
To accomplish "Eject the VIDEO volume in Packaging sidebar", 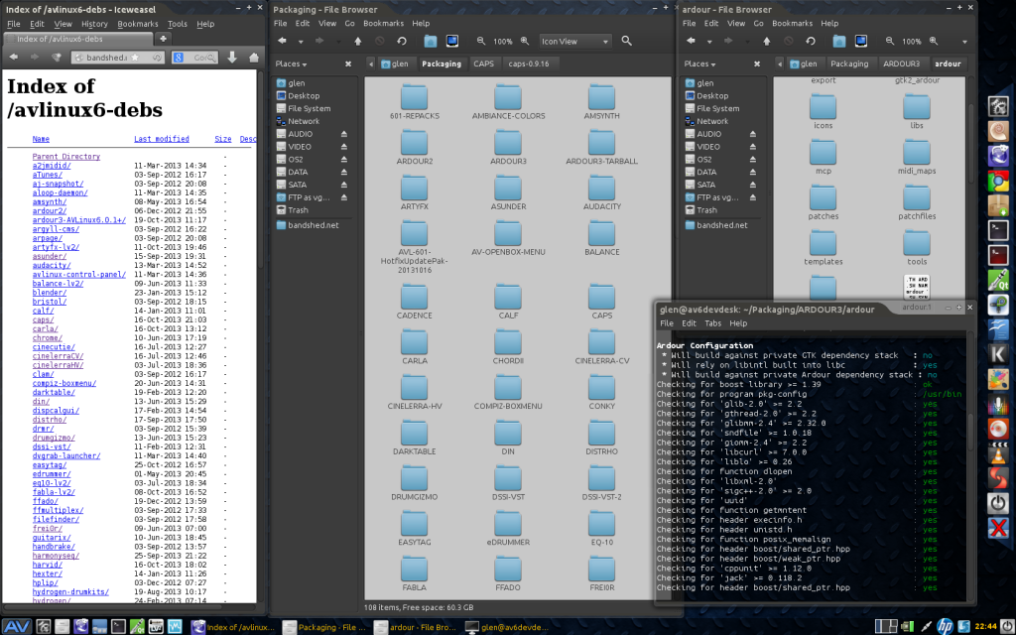I will [344, 147].
